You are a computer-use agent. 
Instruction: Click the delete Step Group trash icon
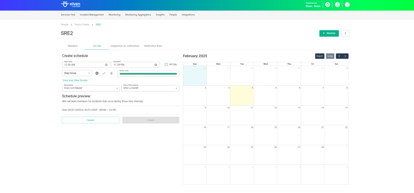(x=112, y=73)
